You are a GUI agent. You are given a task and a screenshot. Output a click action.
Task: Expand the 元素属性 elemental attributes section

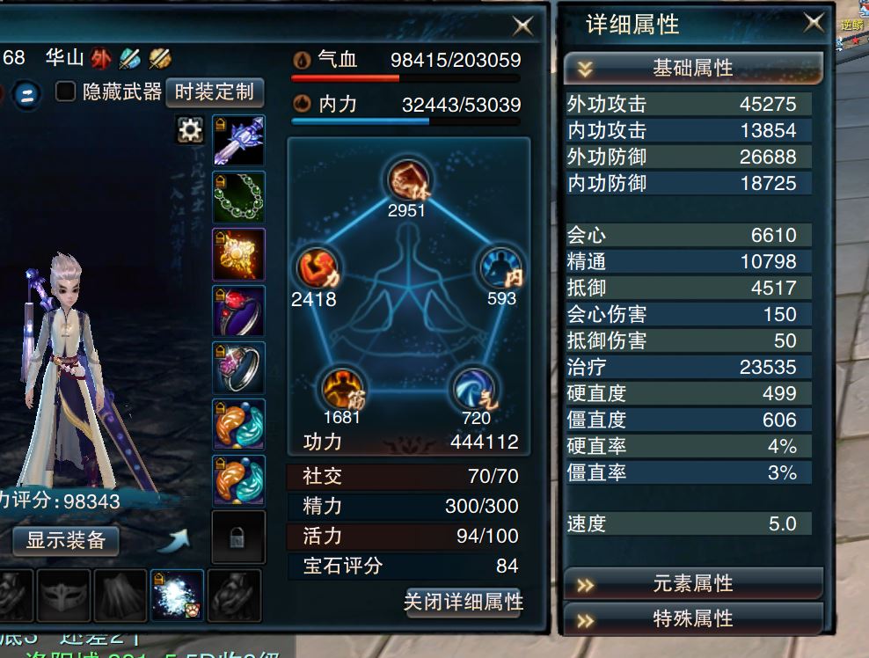693,584
